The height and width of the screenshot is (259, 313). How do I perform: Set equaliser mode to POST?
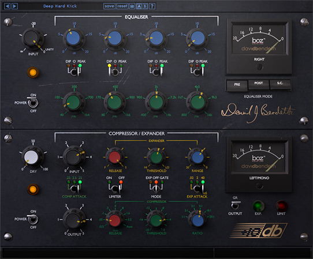click(x=259, y=84)
